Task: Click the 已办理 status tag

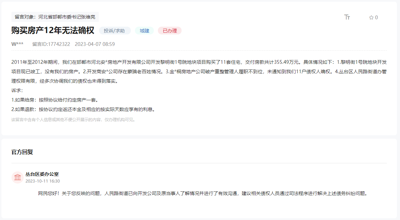Action: coord(170,31)
